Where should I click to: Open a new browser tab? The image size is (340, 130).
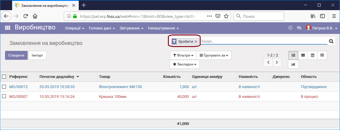pos(84,5)
